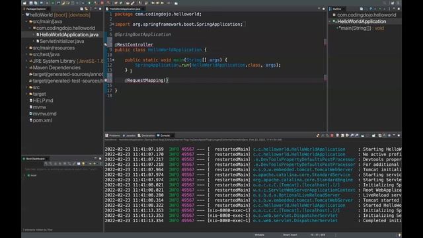Image resolution: width=423 pixels, height=238 pixels.
Task: Click error marker on line 15 gutter
Action: (106, 81)
